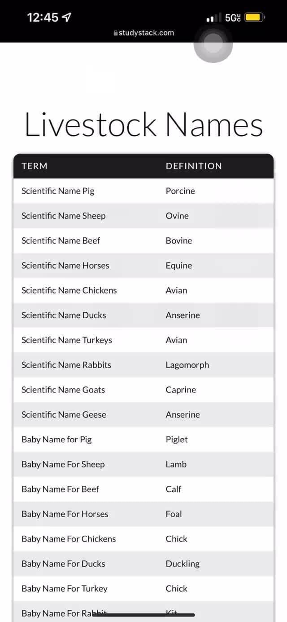Image resolution: width=287 pixels, height=622 pixels.
Task: Click the 'Foal' definition entry
Action: (174, 514)
